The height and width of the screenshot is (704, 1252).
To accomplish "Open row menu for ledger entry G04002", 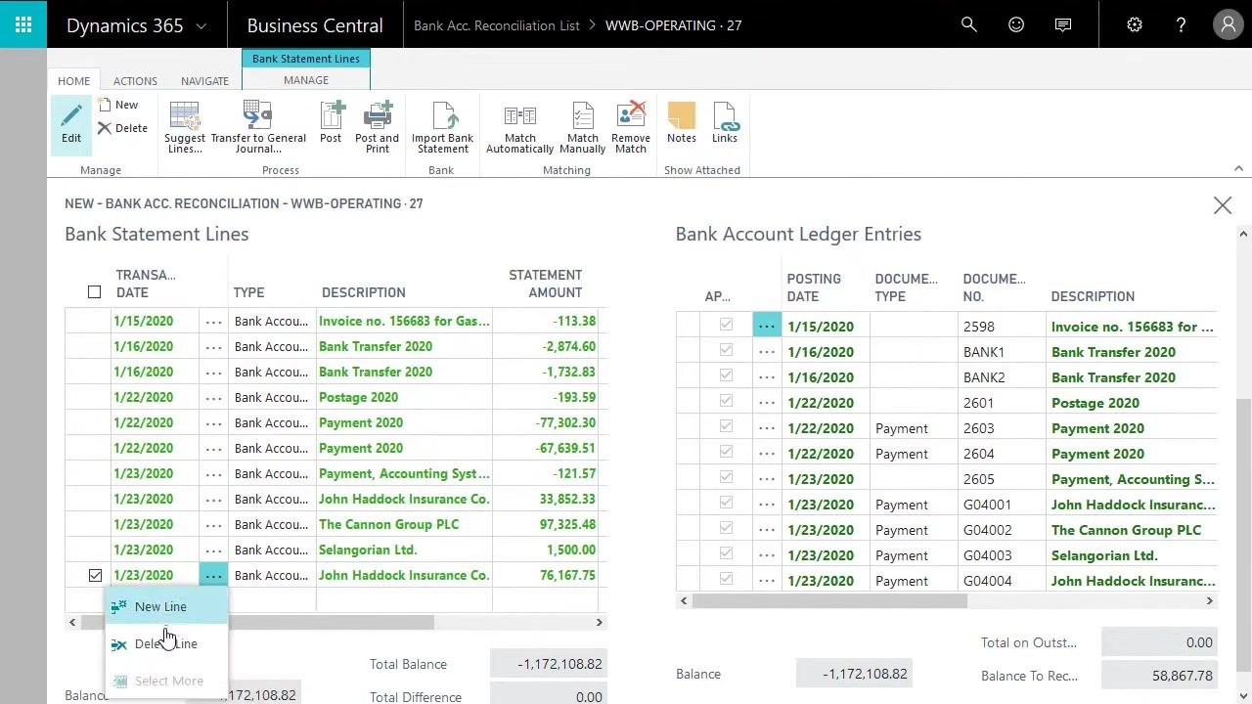I will point(767,530).
